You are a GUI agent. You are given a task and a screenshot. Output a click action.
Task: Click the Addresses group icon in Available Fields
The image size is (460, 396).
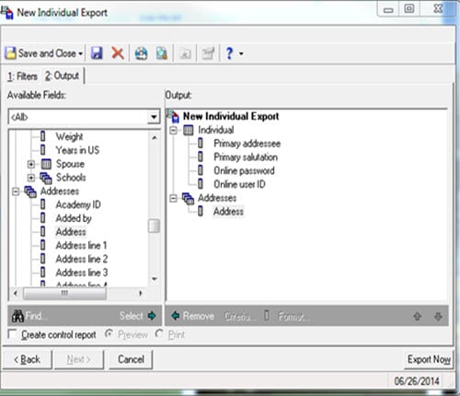tap(30, 192)
